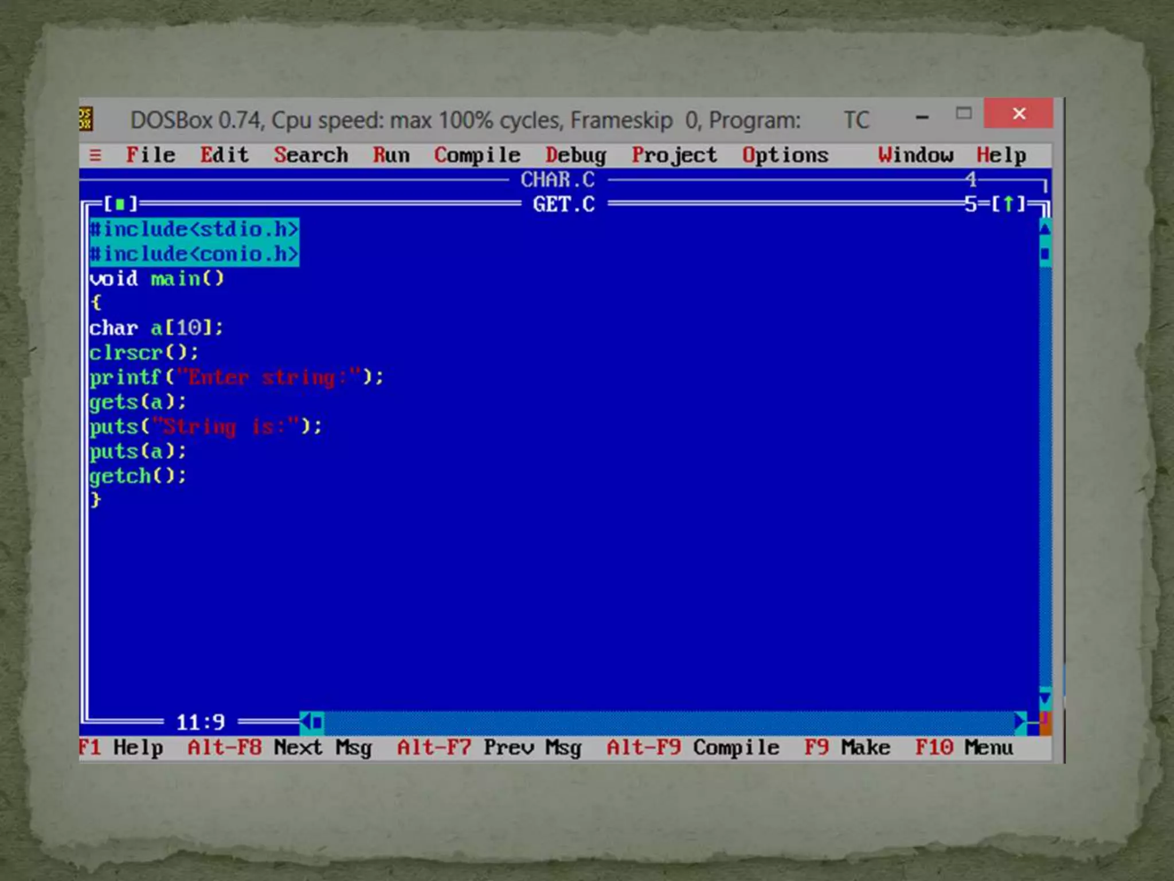
Task: Click F1 Help in status bar
Action: pos(122,747)
